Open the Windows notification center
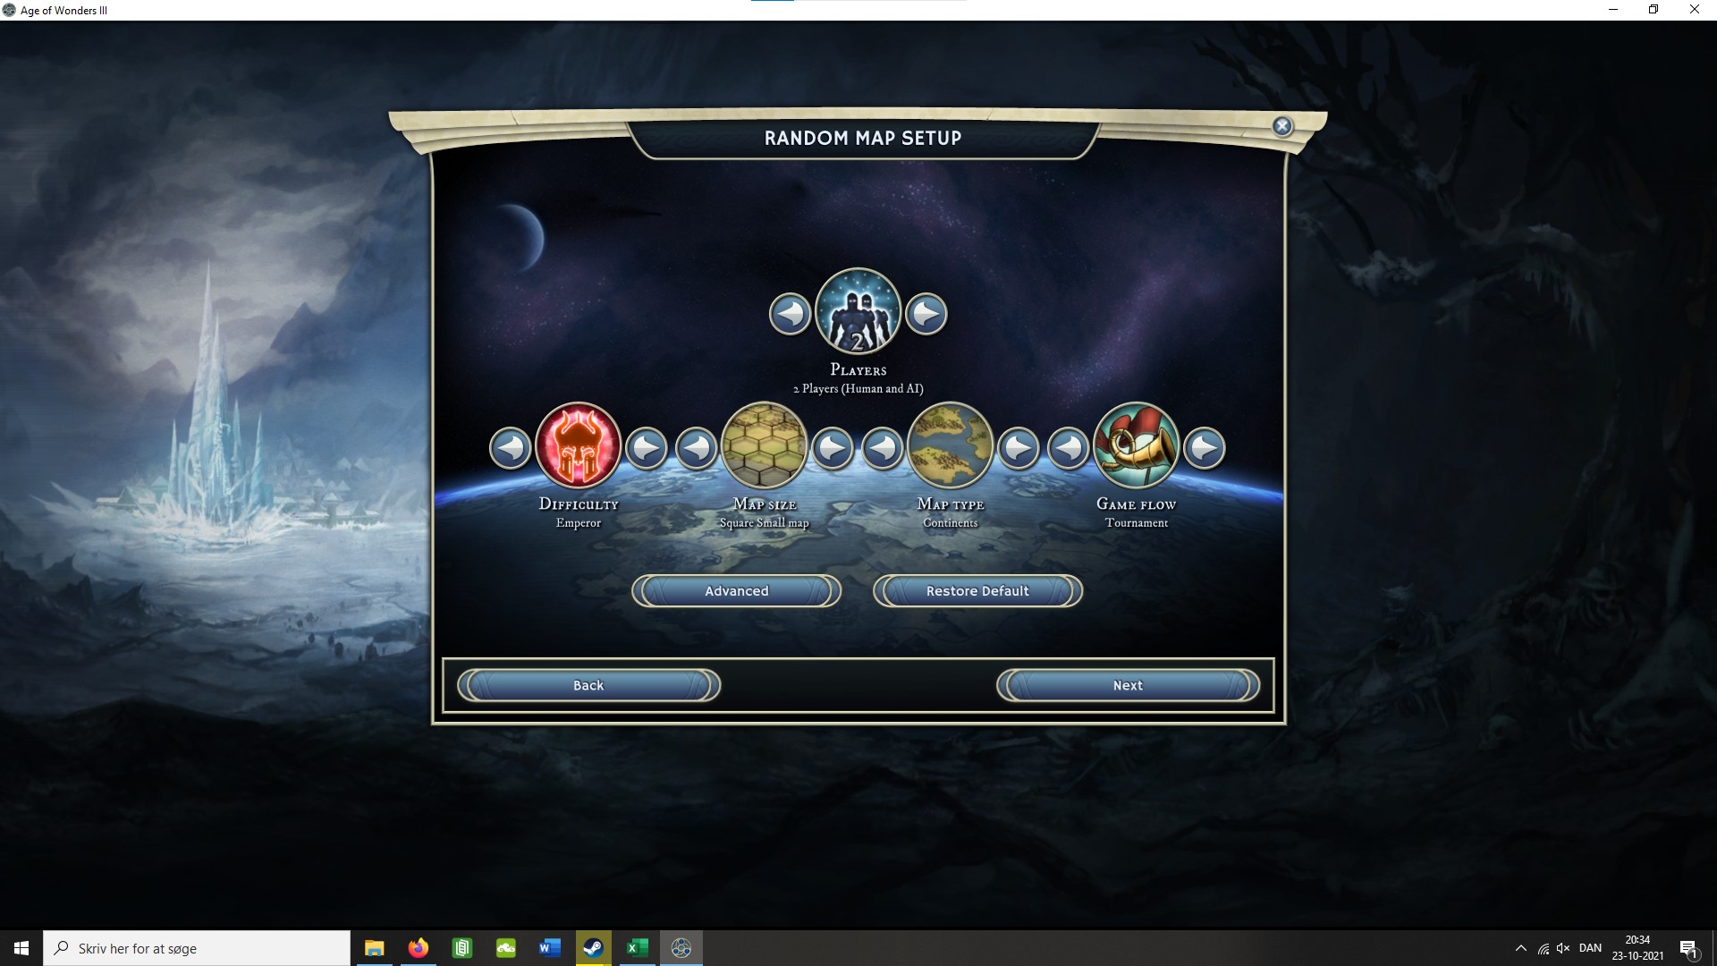Image resolution: width=1717 pixels, height=966 pixels. tap(1688, 948)
